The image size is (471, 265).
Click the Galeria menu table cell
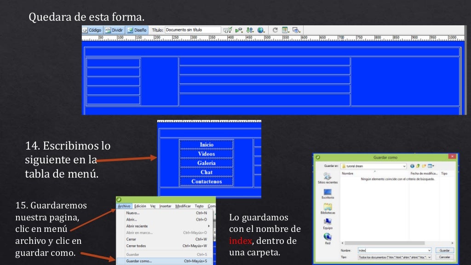coord(207,163)
